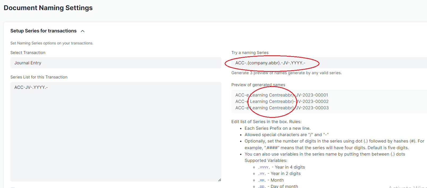
Task: Click the Allowed special characters rule
Action: [287, 135]
